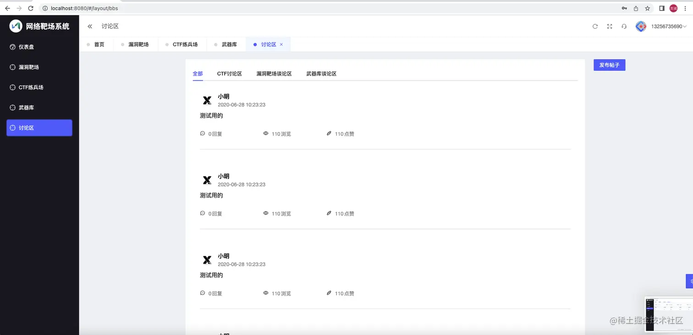Open the 首页 tab
The width and height of the screenshot is (693, 335).
(99, 44)
